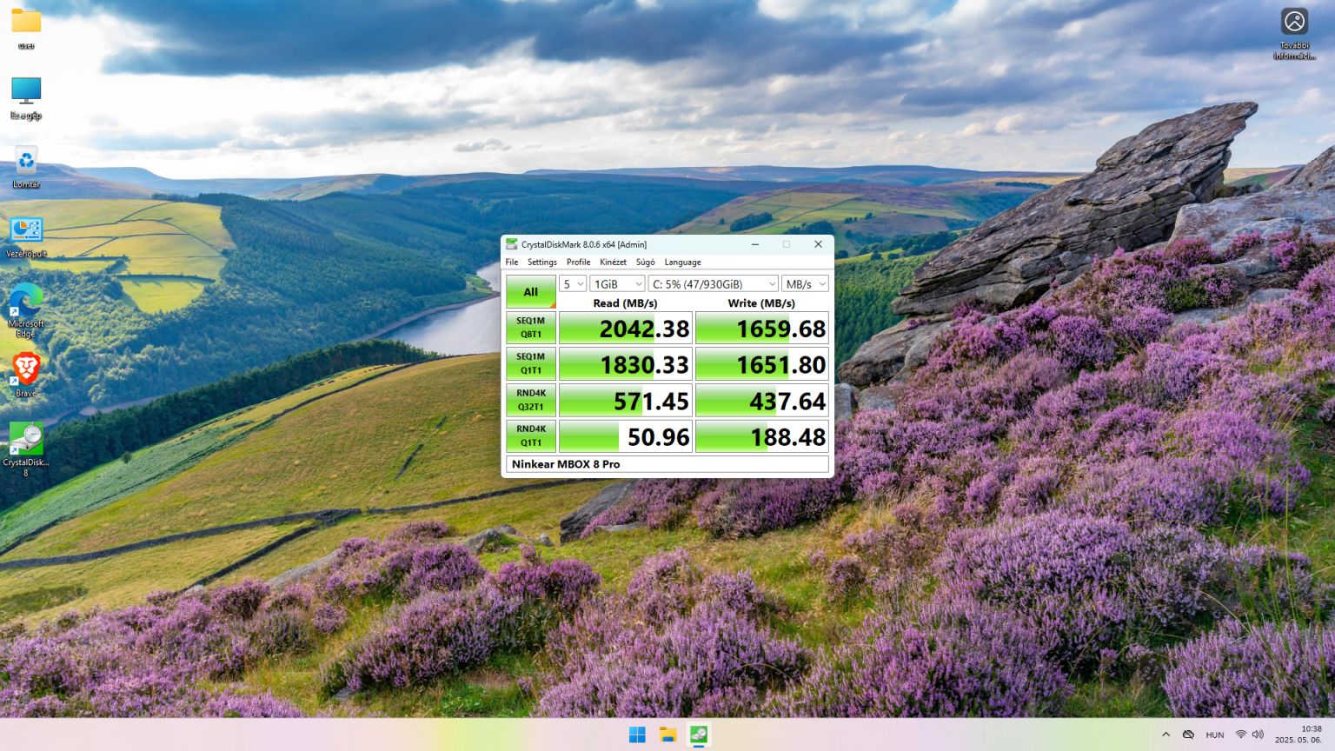Open the Lomtár recycle bin icon
The height and width of the screenshot is (751, 1335).
(26, 167)
